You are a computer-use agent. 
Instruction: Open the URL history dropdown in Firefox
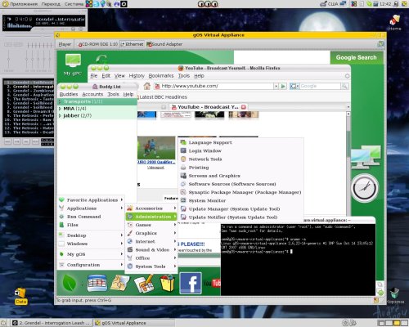point(276,87)
